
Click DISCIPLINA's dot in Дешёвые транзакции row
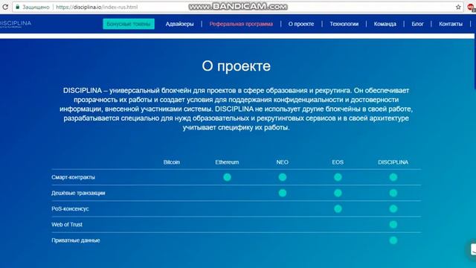(393, 193)
